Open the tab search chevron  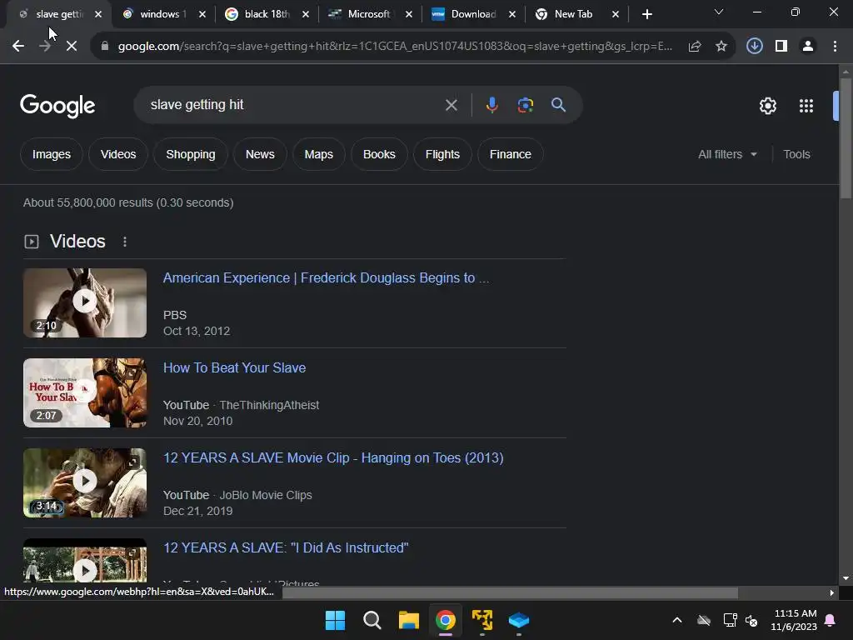(719, 12)
